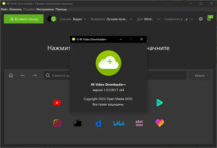Open the Dailymotion d icon

coord(98,123)
